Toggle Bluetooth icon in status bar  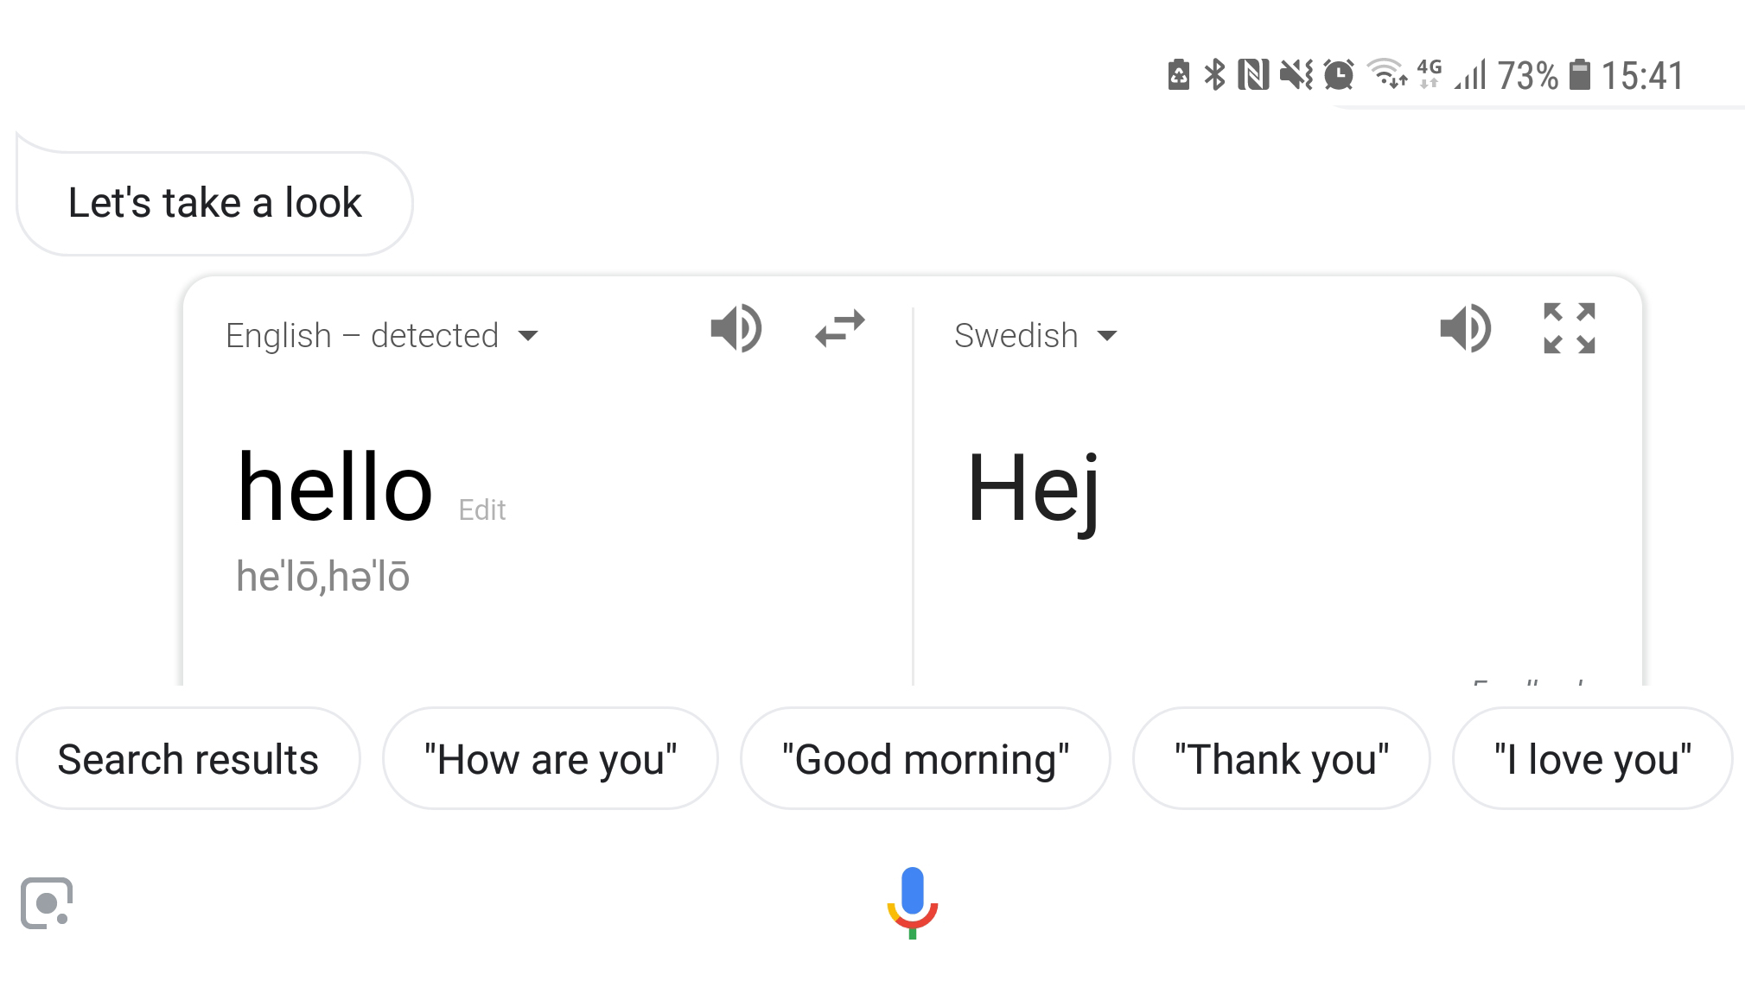click(1214, 74)
